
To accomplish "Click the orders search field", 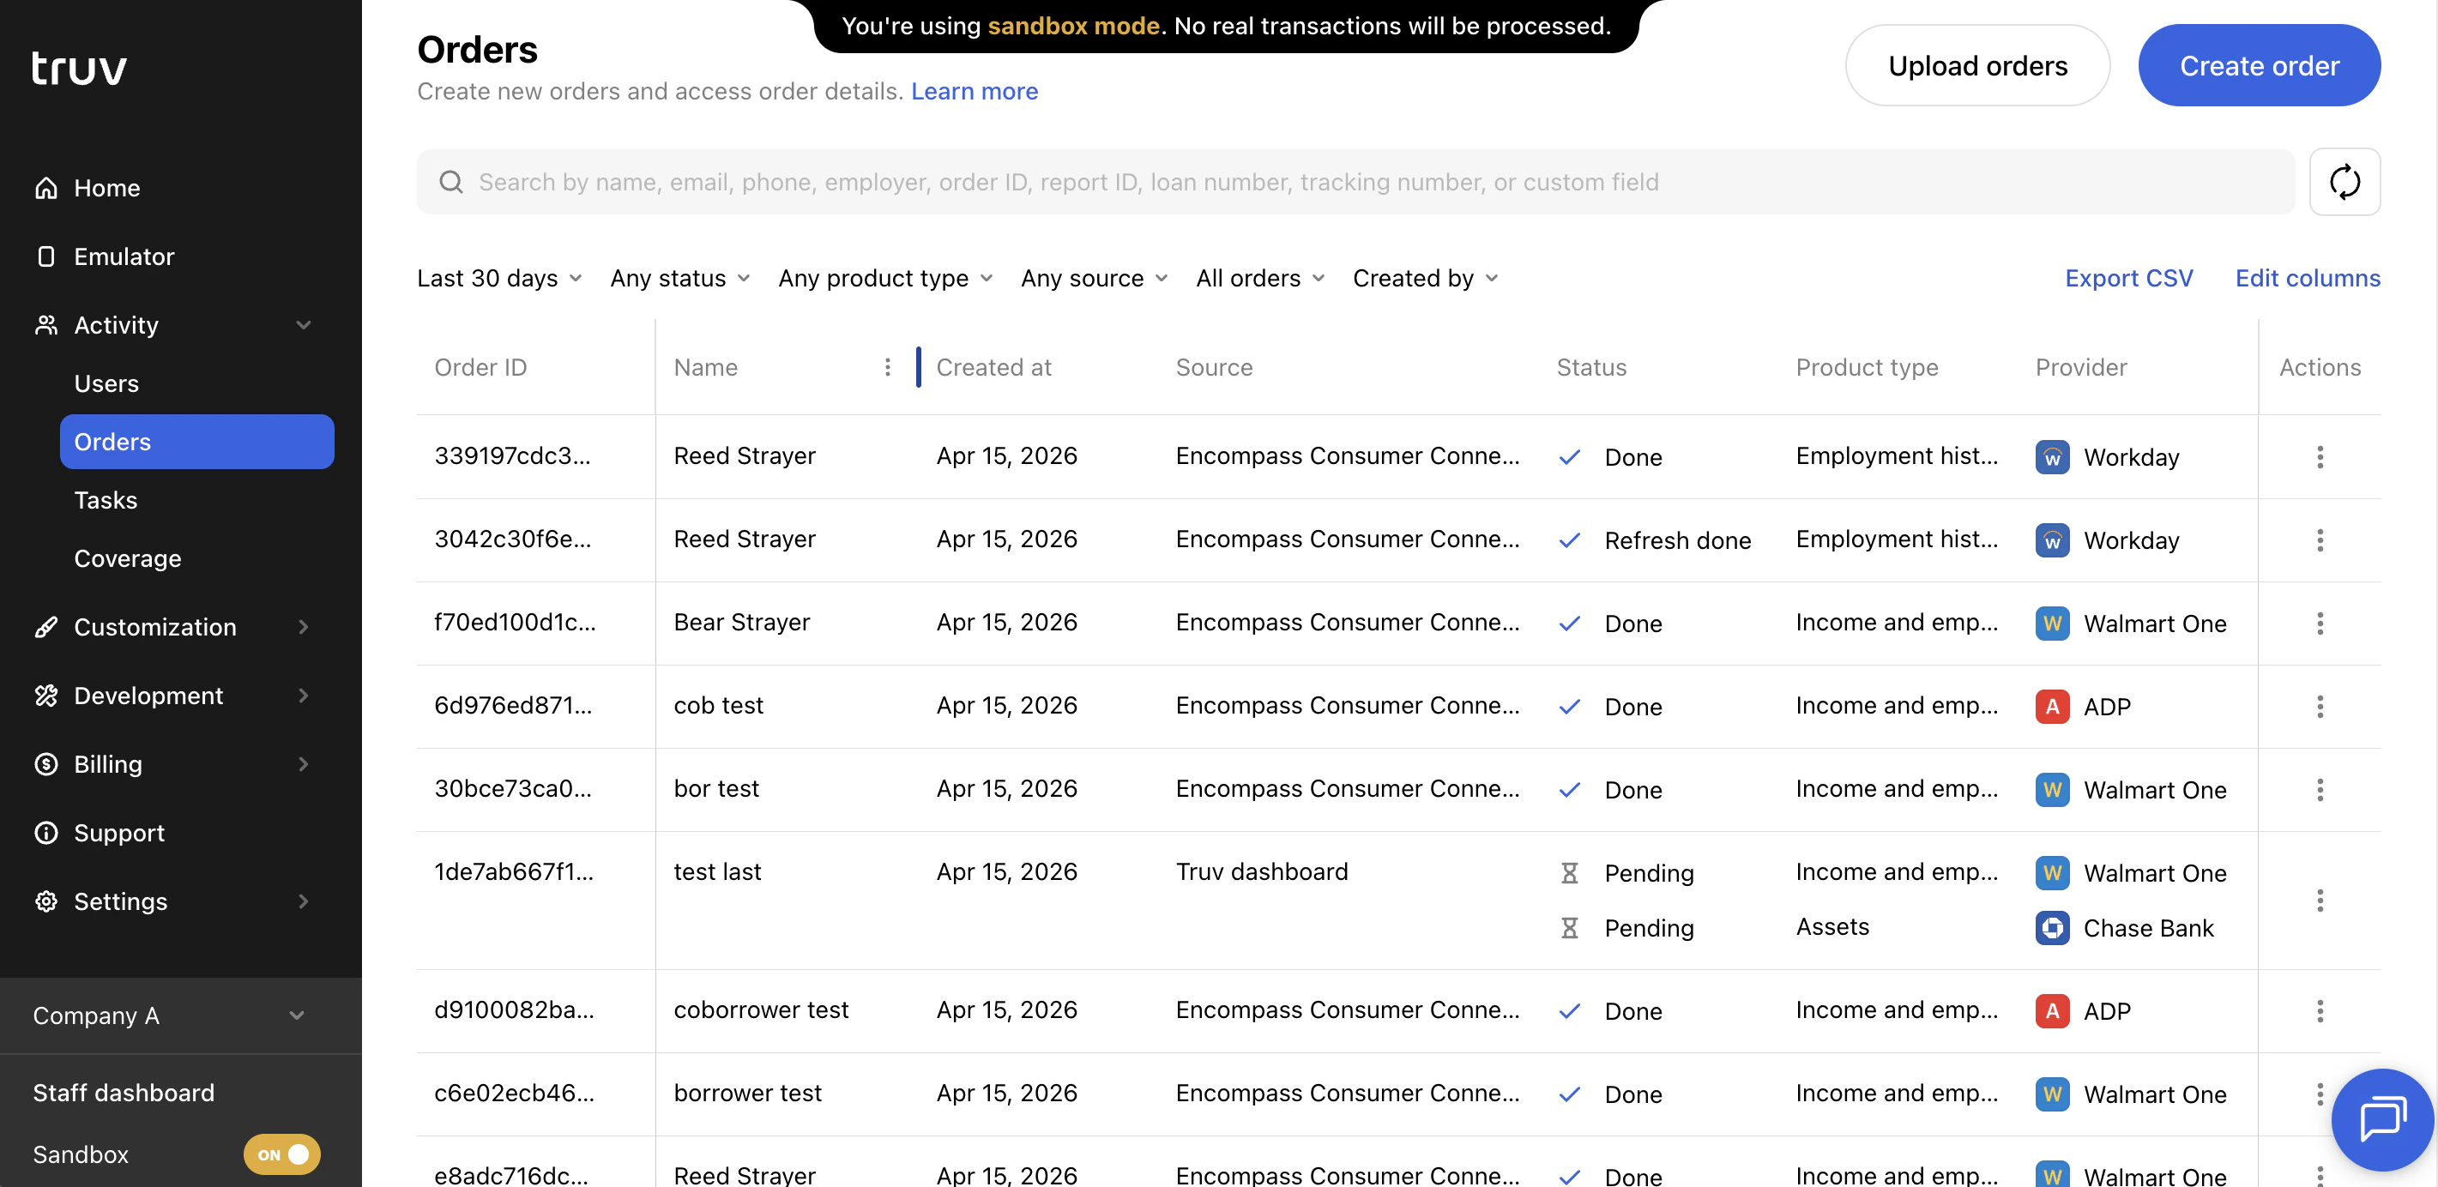I will (1355, 182).
